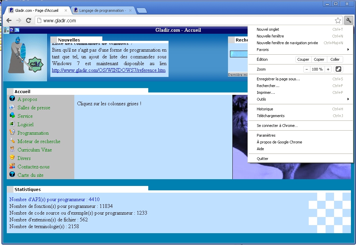Click the icon beside Programmation
Viewport: 356px width, 245px height.
pyautogui.click(x=12, y=132)
